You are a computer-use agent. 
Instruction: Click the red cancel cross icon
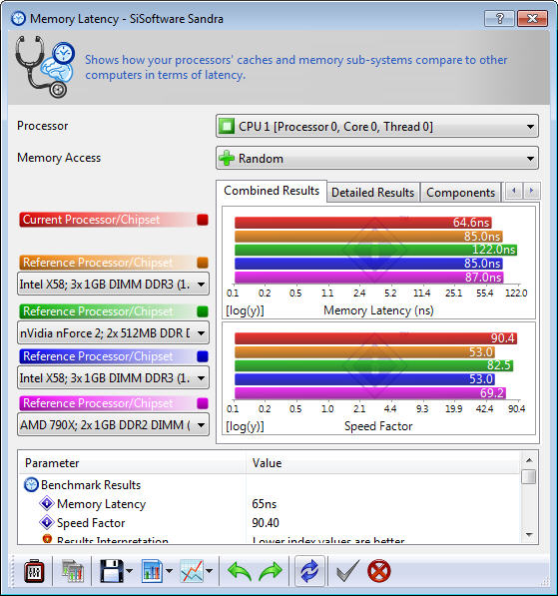tap(379, 570)
